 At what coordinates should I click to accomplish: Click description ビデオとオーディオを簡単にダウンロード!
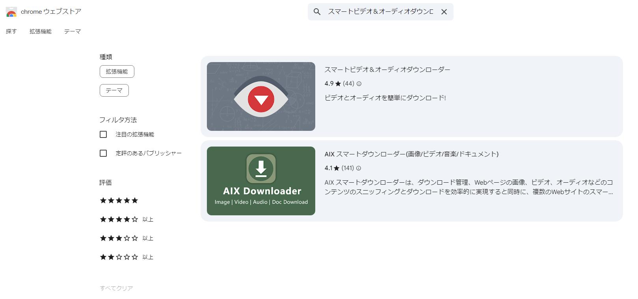click(x=385, y=98)
